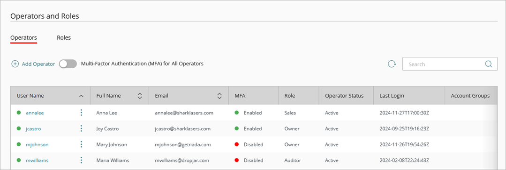Open the three-dot menu for annalee
506x170 pixels.
81,113
